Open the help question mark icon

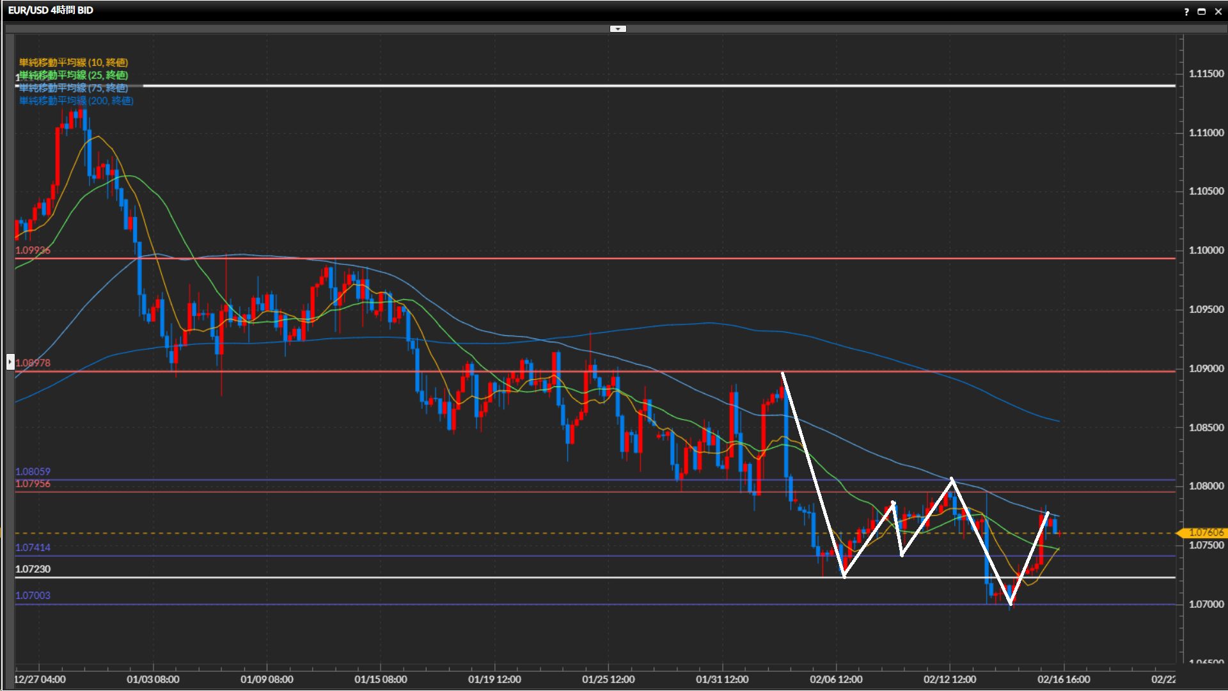(x=1186, y=12)
